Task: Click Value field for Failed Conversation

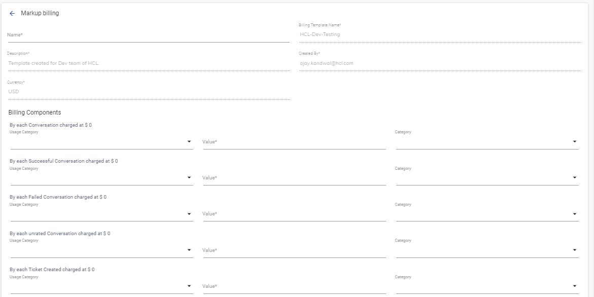Action: (x=294, y=214)
